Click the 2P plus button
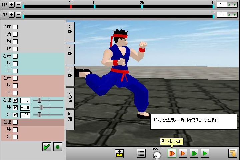The image size is (240, 160). point(12,15)
